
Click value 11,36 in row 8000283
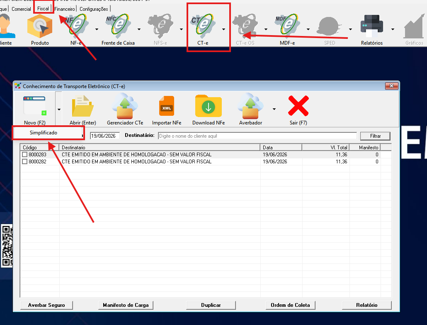pyautogui.click(x=341, y=155)
